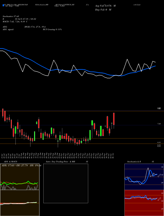The height and width of the screenshot is (216, 164).
Task: Click the 'SI 14/3: 67.18 / 68.52' reading
Action: click(26, 19)
